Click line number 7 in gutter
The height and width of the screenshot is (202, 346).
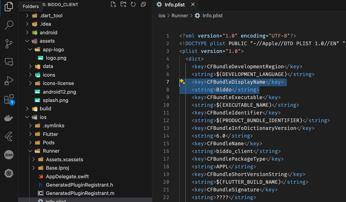167,82
